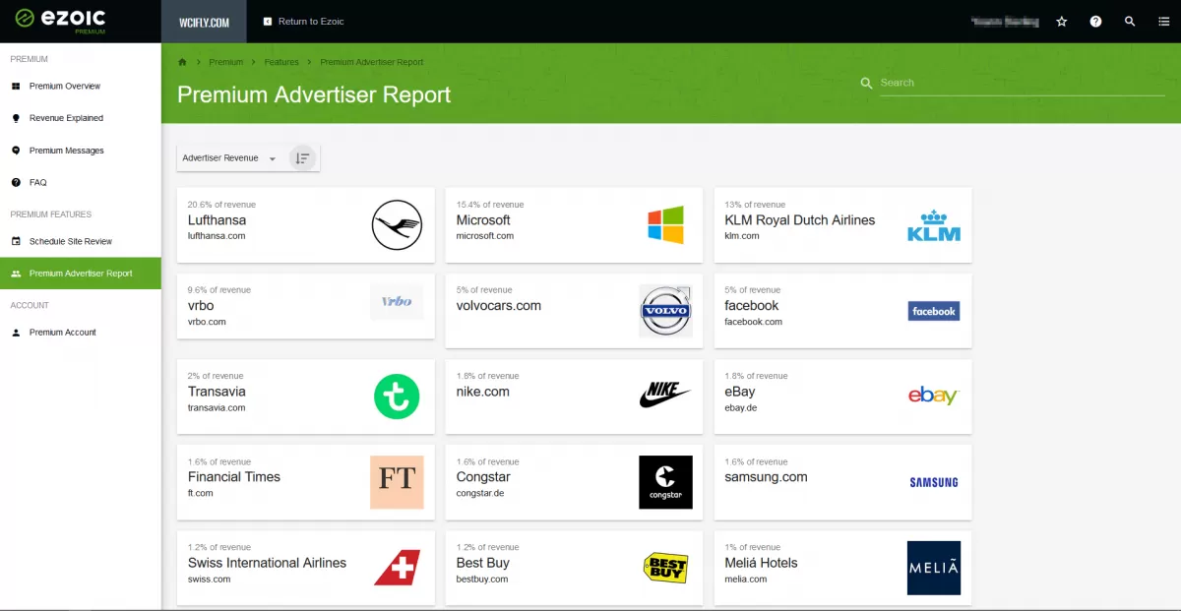The height and width of the screenshot is (611, 1181).
Task: Click the nike.com advertiser name
Action: [483, 392]
